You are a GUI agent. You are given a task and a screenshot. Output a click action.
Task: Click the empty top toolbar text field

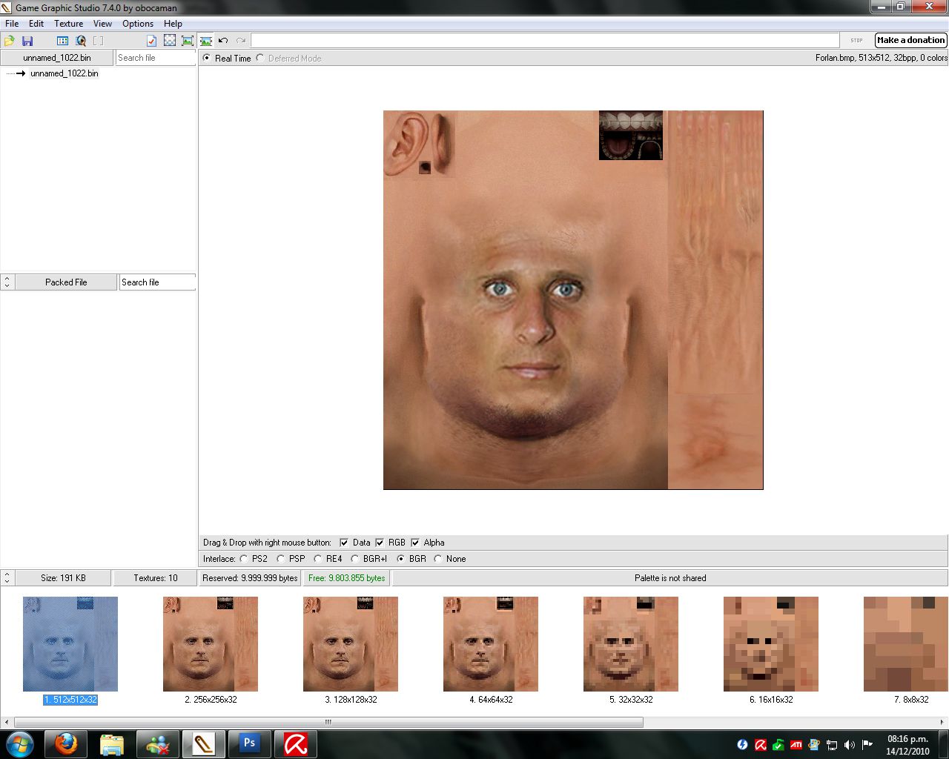545,40
